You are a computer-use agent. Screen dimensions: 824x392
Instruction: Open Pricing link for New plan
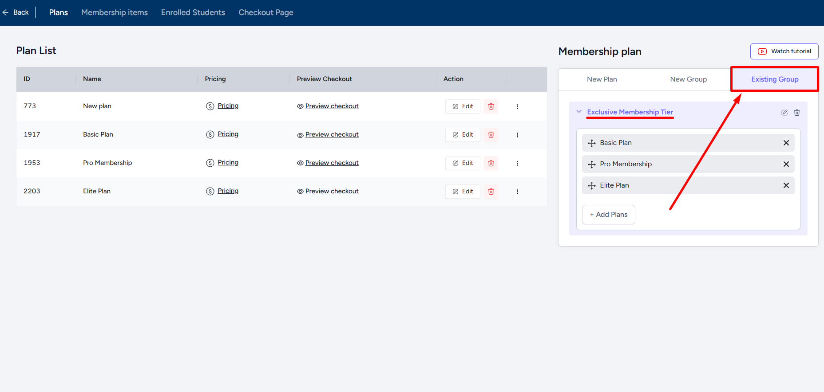[228, 106]
